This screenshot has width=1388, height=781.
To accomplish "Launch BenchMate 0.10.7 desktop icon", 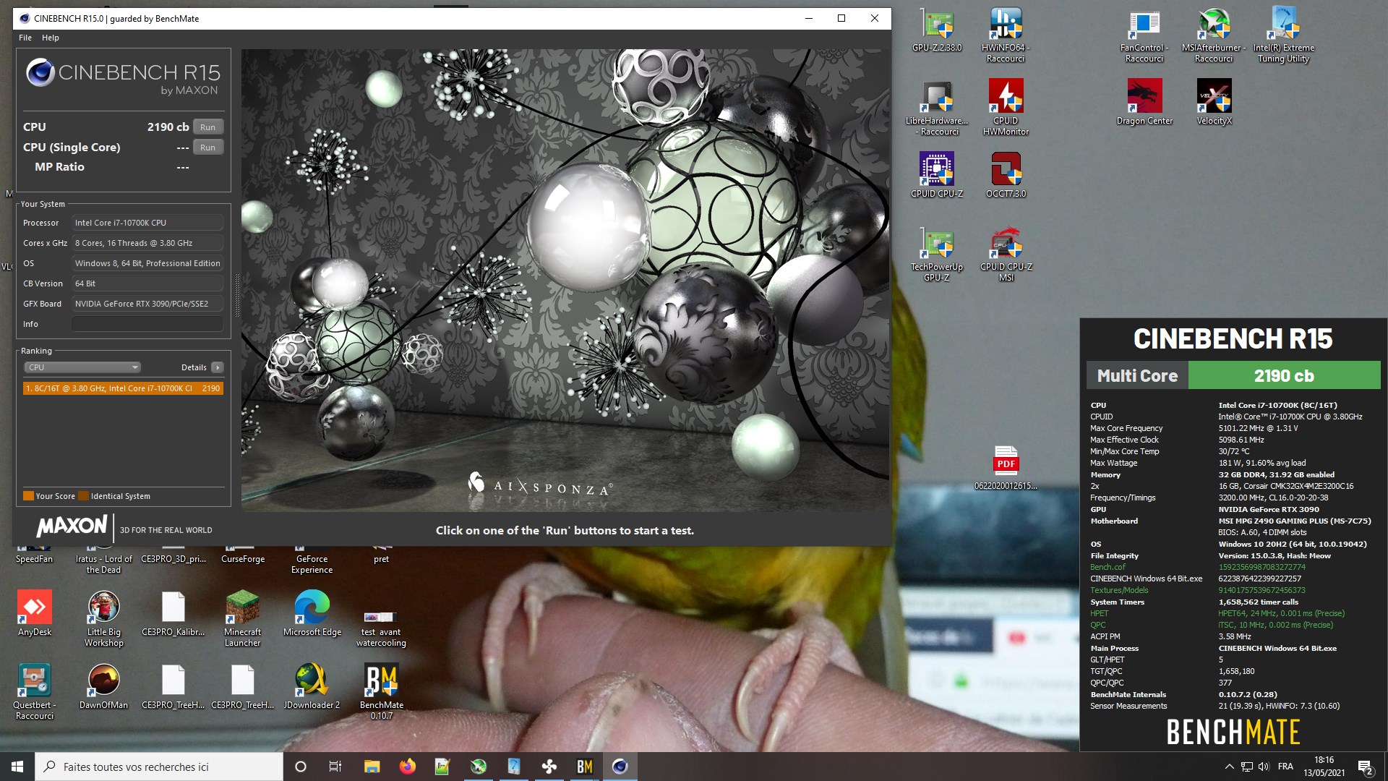I will coord(382,692).
